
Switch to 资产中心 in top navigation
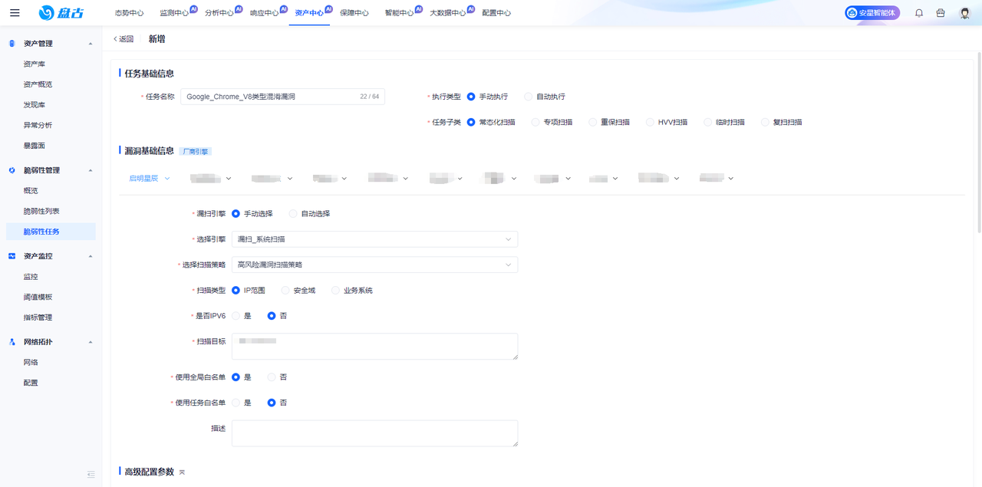[306, 12]
